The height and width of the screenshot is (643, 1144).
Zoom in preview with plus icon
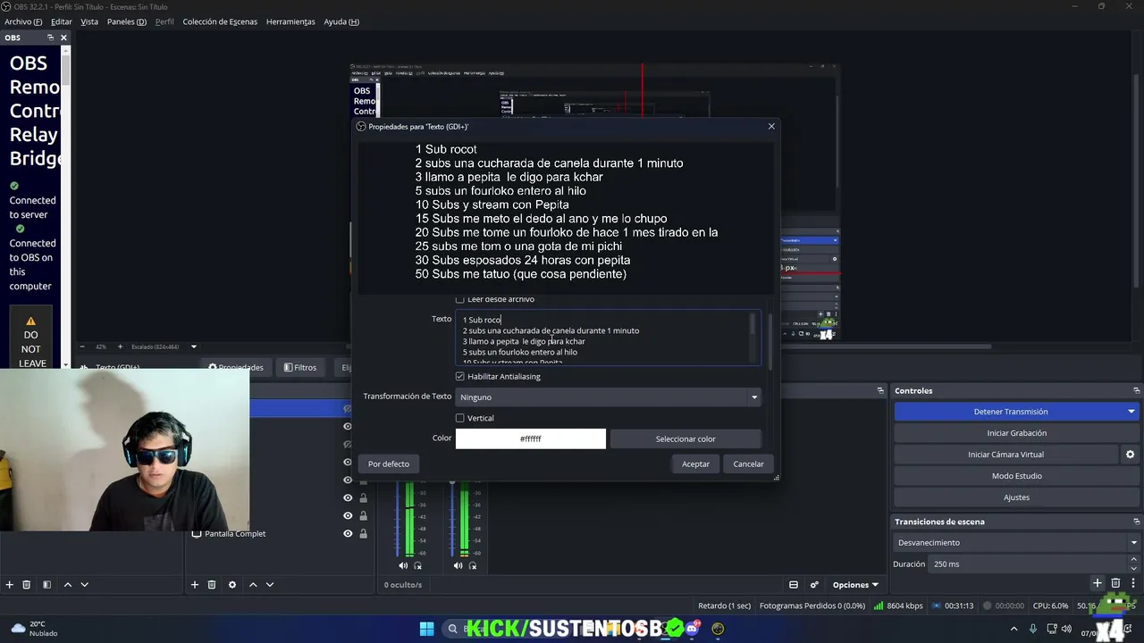pyautogui.click(x=122, y=347)
